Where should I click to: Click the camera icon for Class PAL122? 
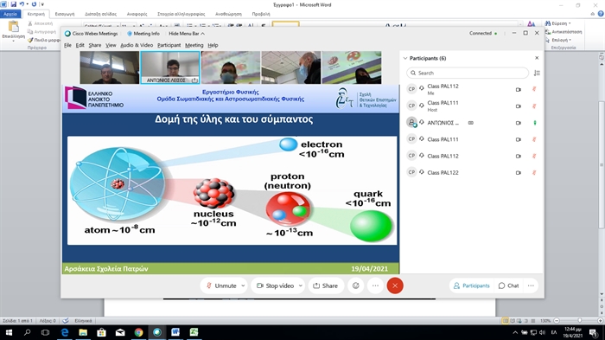(519, 173)
